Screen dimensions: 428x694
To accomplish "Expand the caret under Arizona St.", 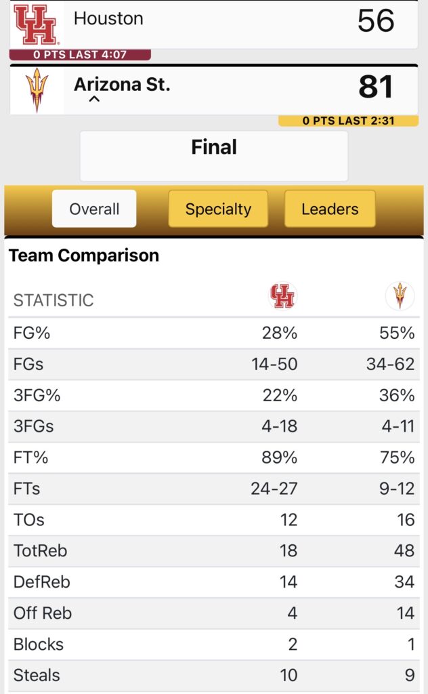I will tap(95, 100).
